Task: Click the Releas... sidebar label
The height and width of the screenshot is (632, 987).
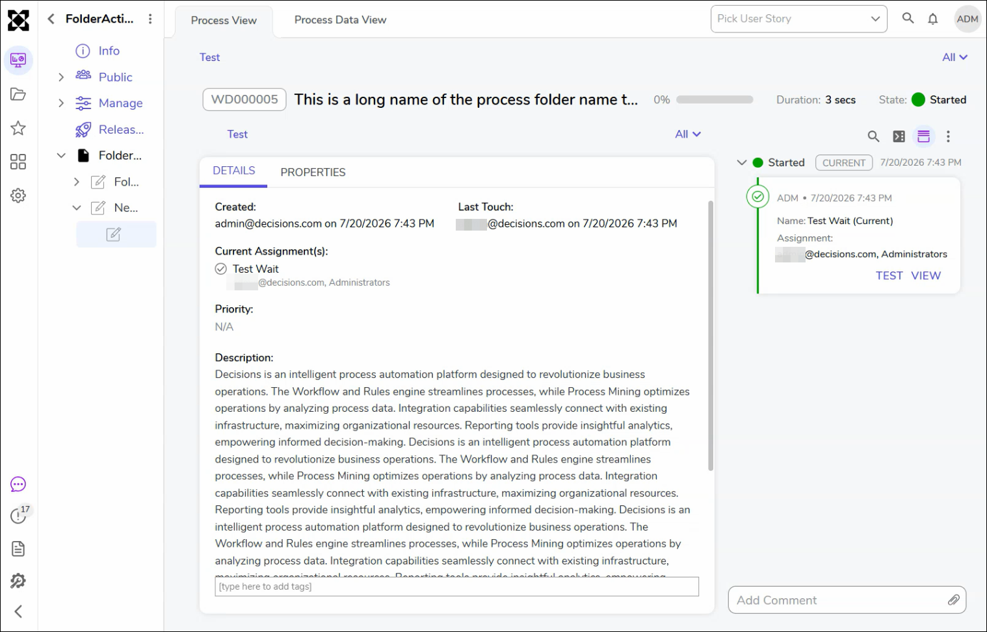Action: 122,129
